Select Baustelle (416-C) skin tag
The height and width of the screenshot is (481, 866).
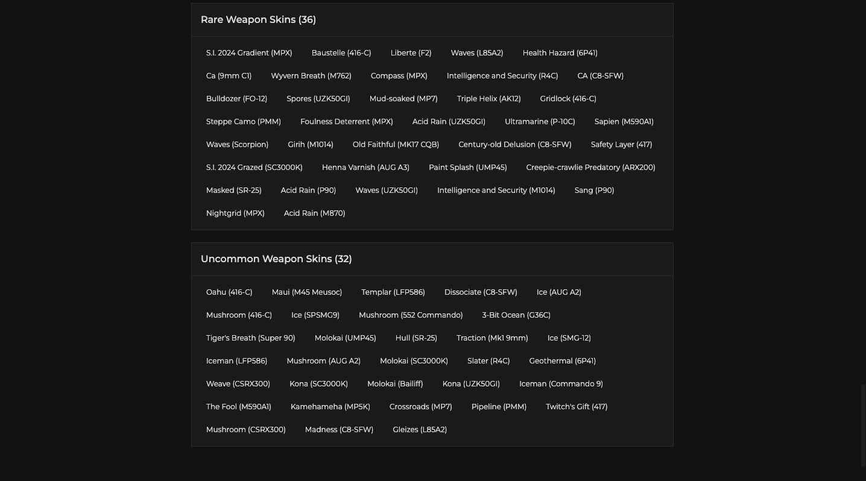pos(341,53)
